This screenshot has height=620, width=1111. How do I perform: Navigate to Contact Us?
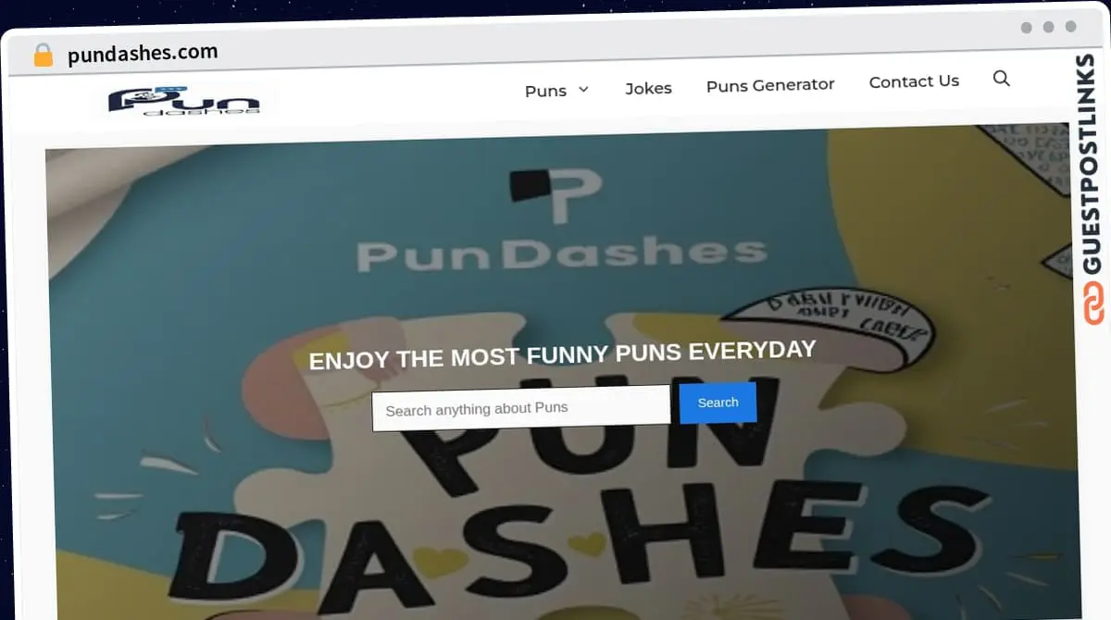pyautogui.click(x=914, y=81)
